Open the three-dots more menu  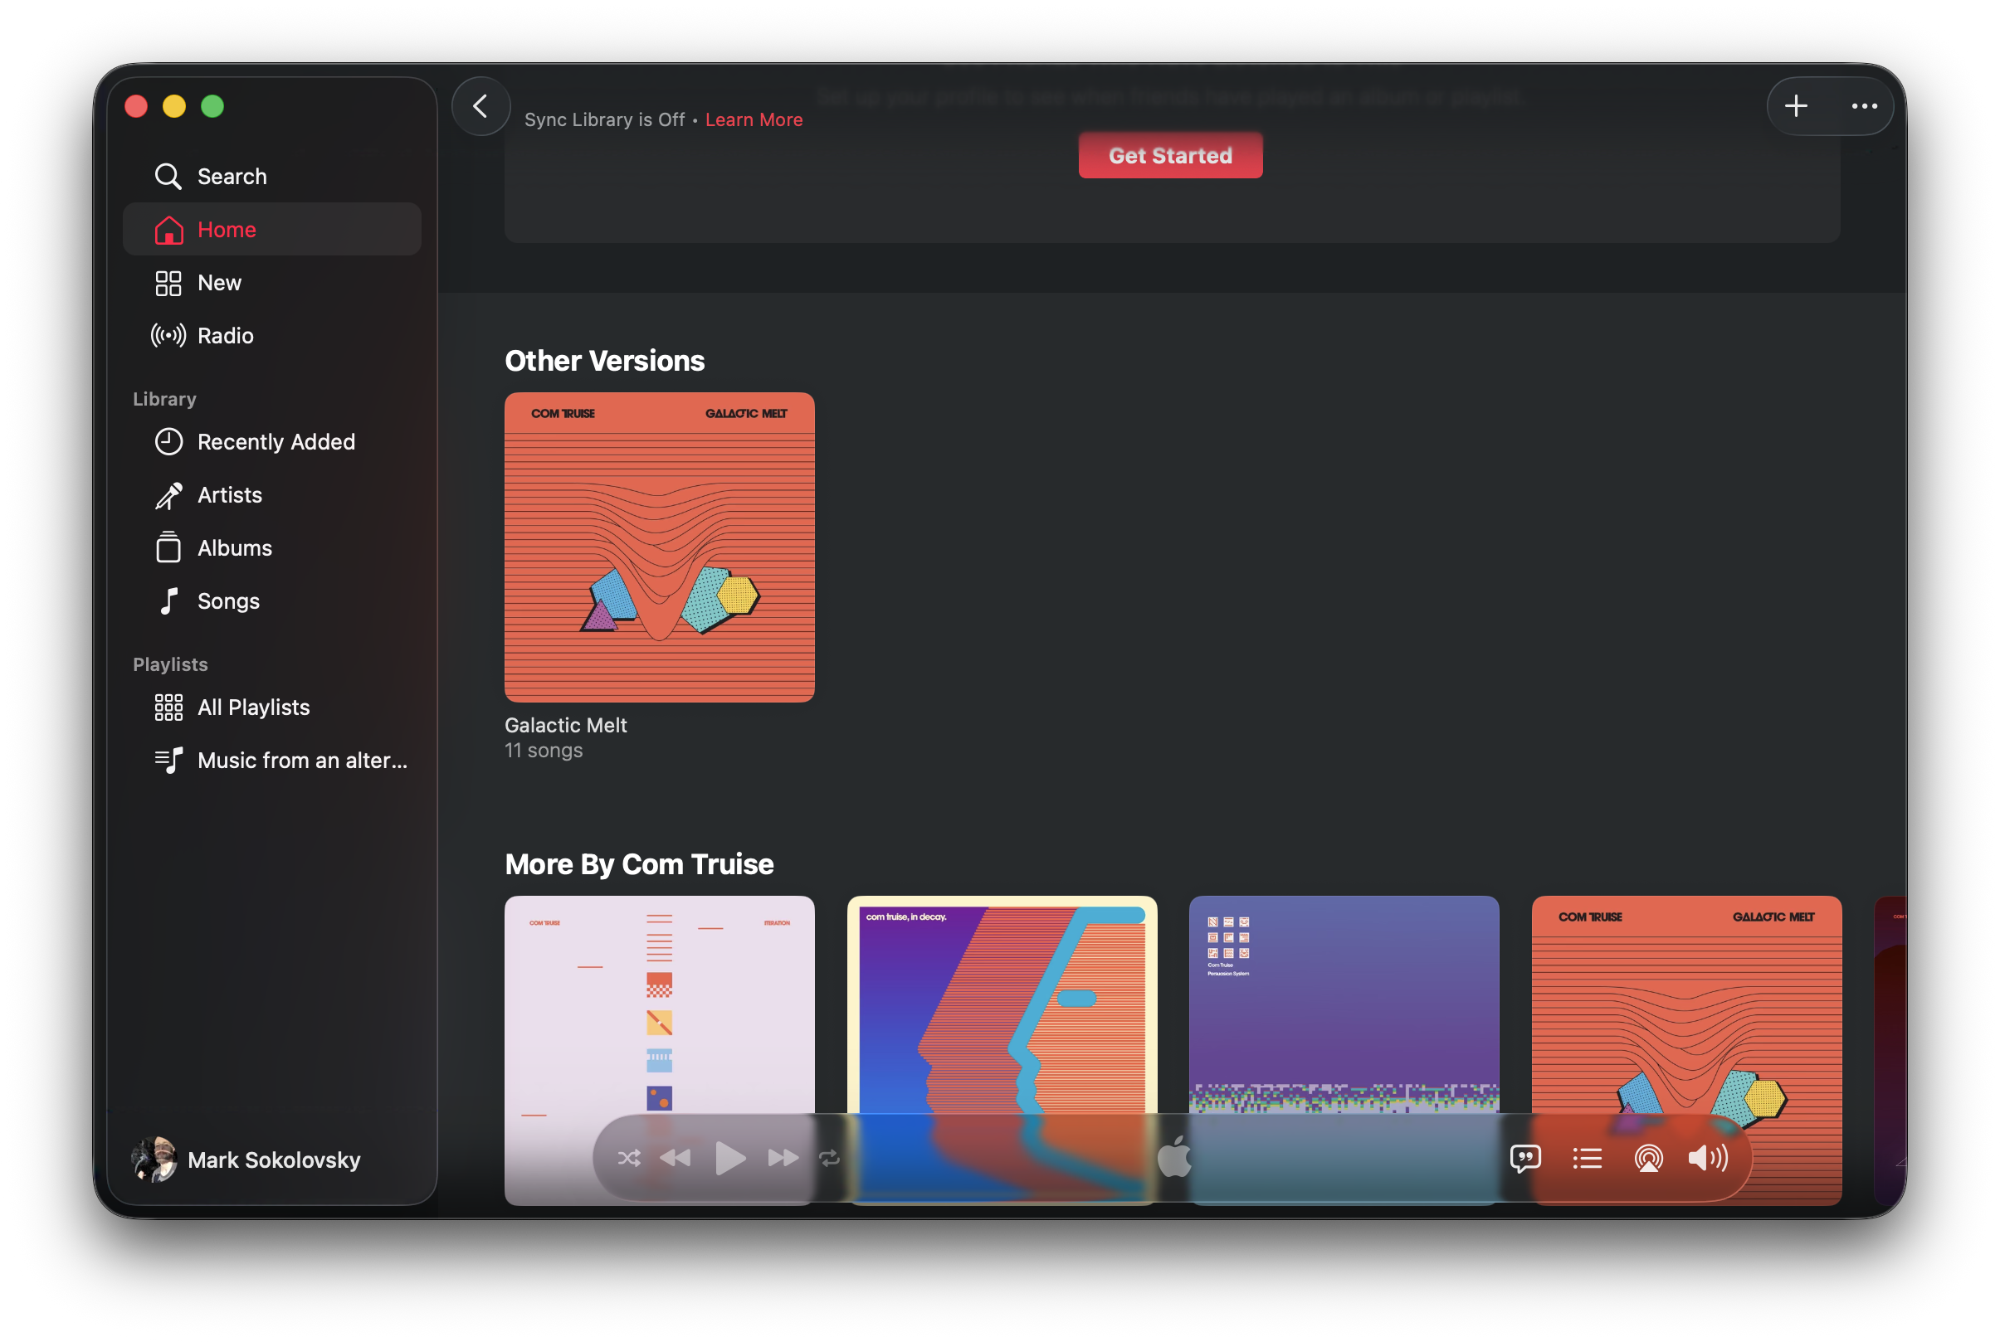click(x=1864, y=106)
